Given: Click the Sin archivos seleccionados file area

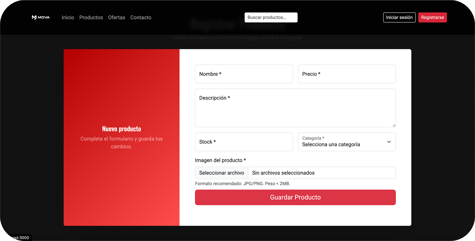Looking at the screenshot, I should click(283, 173).
